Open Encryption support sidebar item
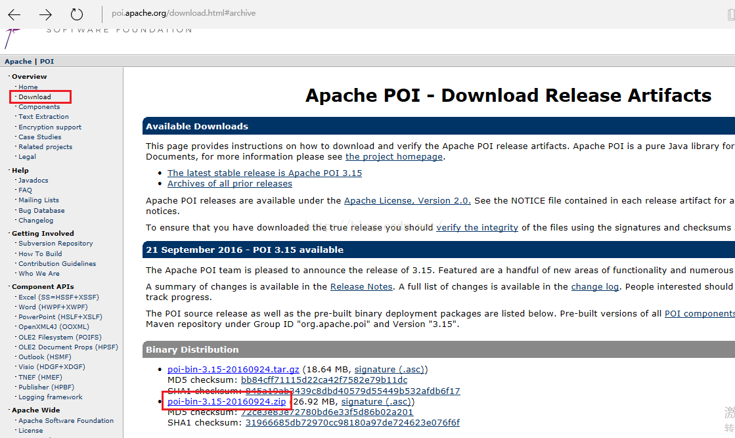 click(50, 127)
